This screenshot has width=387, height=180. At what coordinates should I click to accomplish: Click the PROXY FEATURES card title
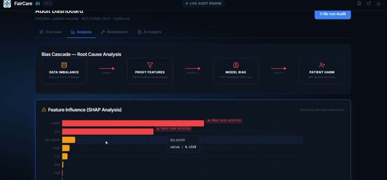coord(150,72)
